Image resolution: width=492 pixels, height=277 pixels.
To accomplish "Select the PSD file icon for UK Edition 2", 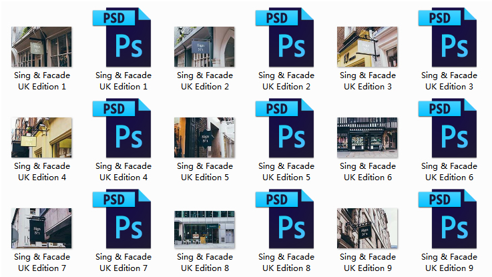I will coord(286,37).
